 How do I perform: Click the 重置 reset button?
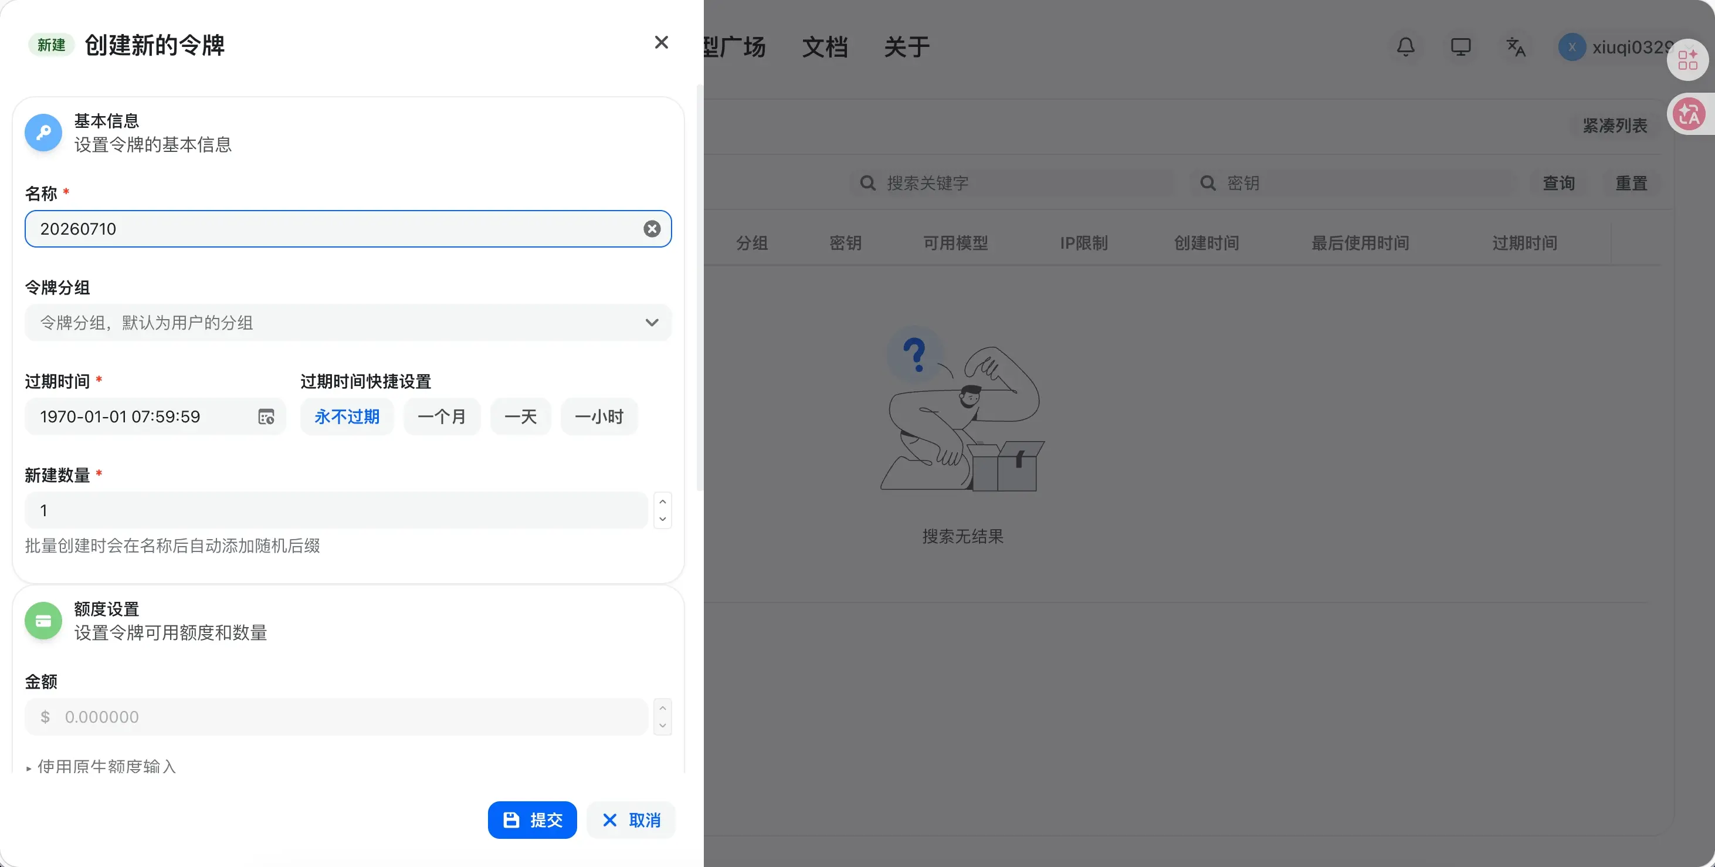(1632, 183)
